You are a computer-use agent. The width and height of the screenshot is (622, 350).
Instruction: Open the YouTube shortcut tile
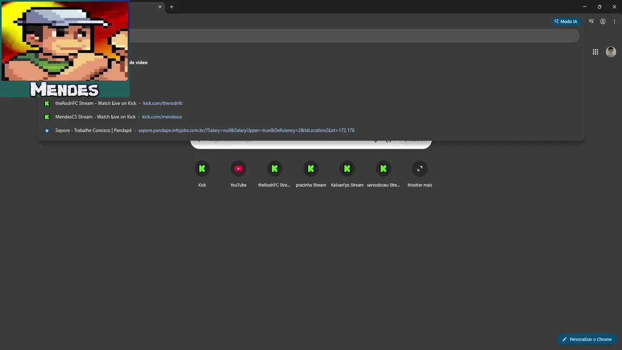pyautogui.click(x=238, y=174)
